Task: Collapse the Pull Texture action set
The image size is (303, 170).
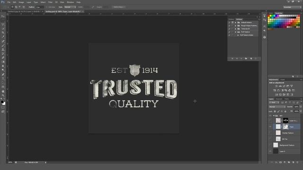Action: click(236, 32)
